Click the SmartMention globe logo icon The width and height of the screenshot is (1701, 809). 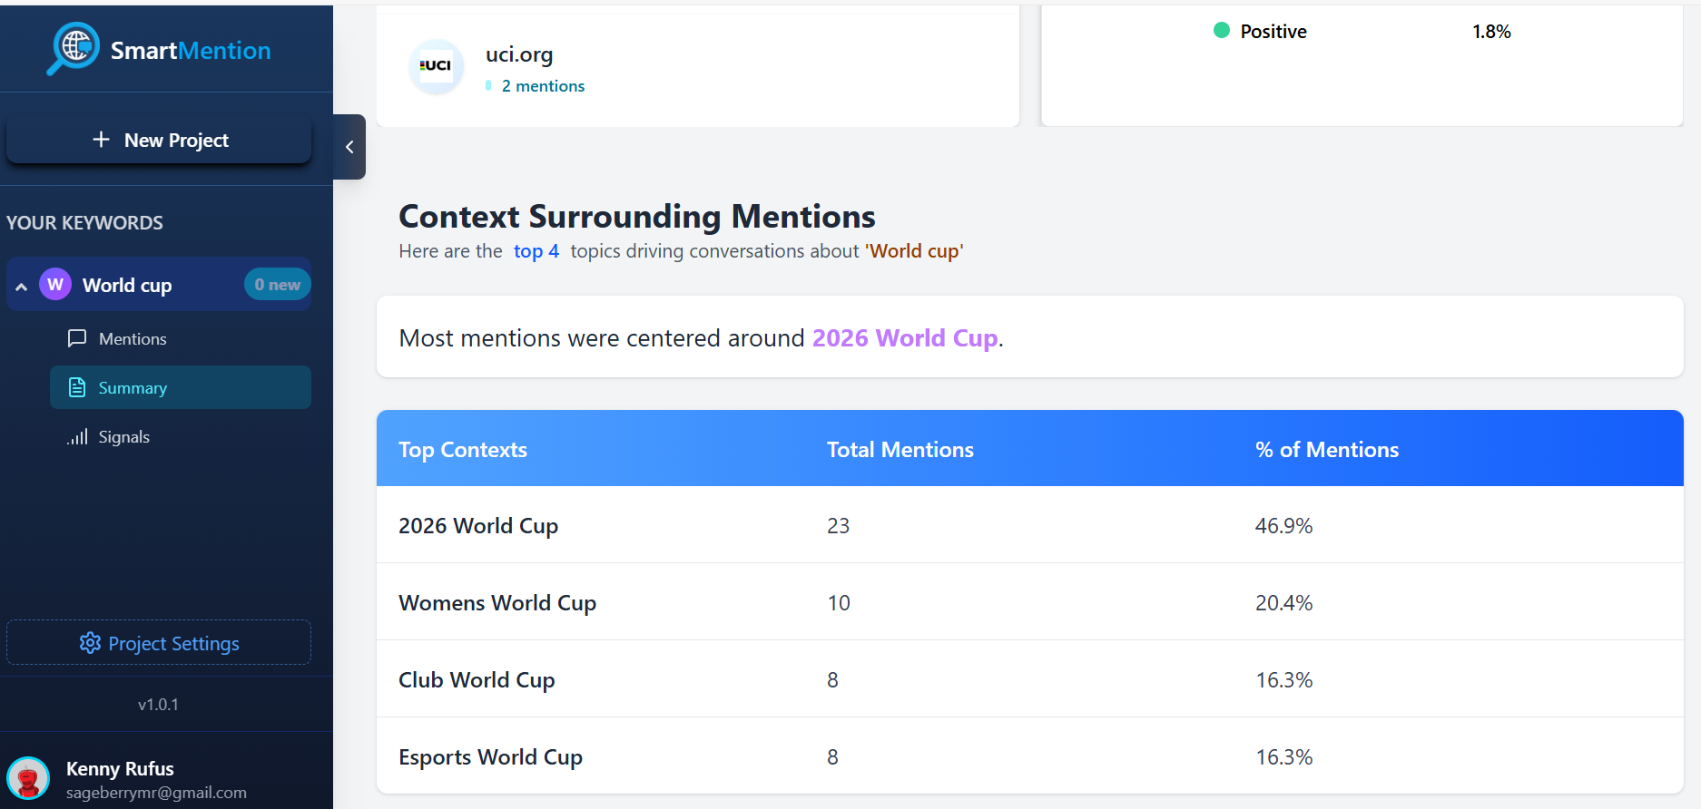pyautogui.click(x=74, y=46)
